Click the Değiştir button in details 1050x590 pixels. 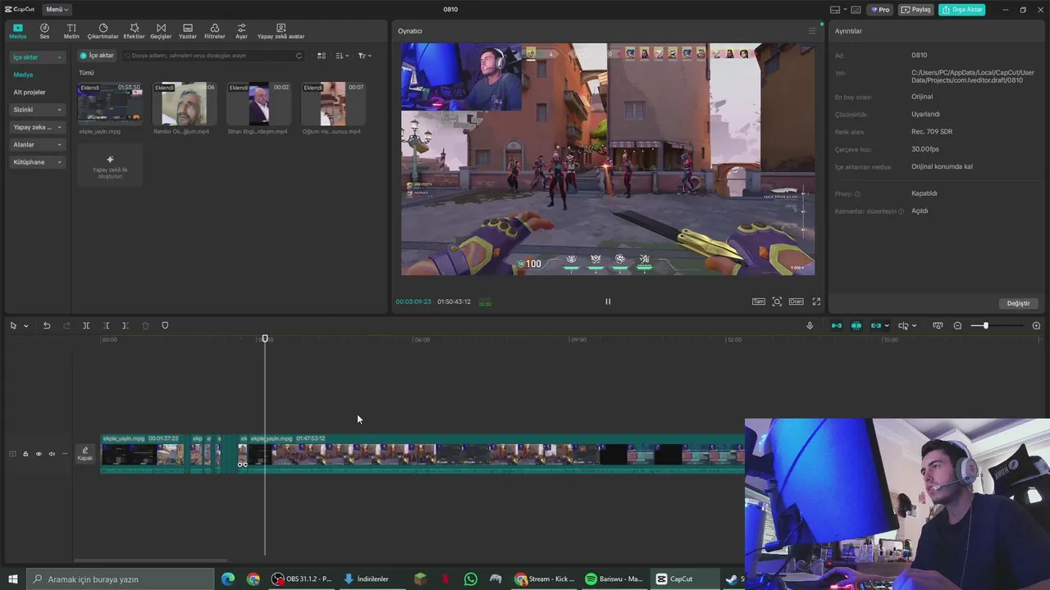coord(1018,303)
